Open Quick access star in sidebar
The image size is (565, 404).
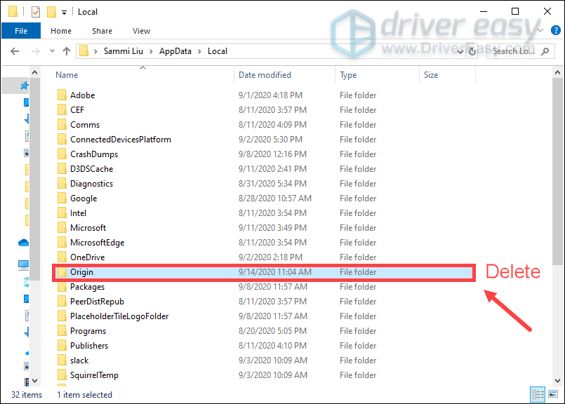pyautogui.click(x=24, y=86)
